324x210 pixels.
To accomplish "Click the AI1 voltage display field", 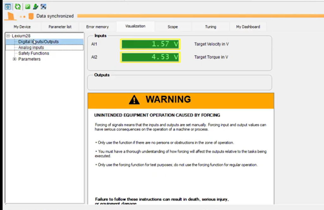I will coord(150,44).
